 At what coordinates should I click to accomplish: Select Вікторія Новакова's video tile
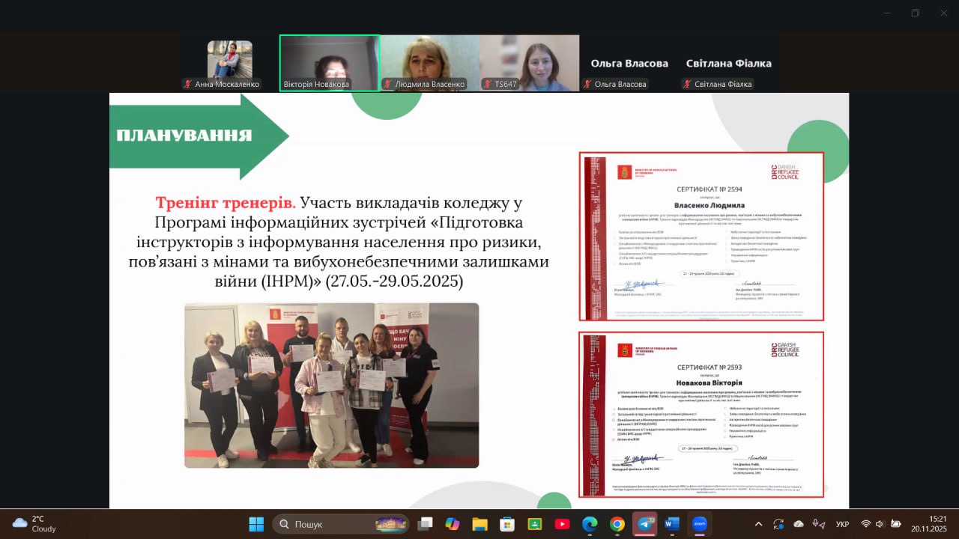[329, 63]
